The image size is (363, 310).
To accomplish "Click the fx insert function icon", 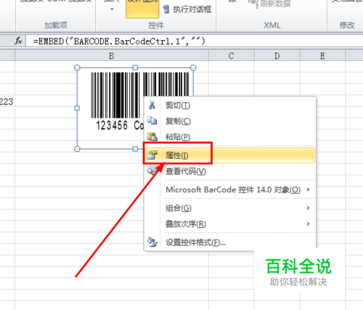I will [18, 41].
